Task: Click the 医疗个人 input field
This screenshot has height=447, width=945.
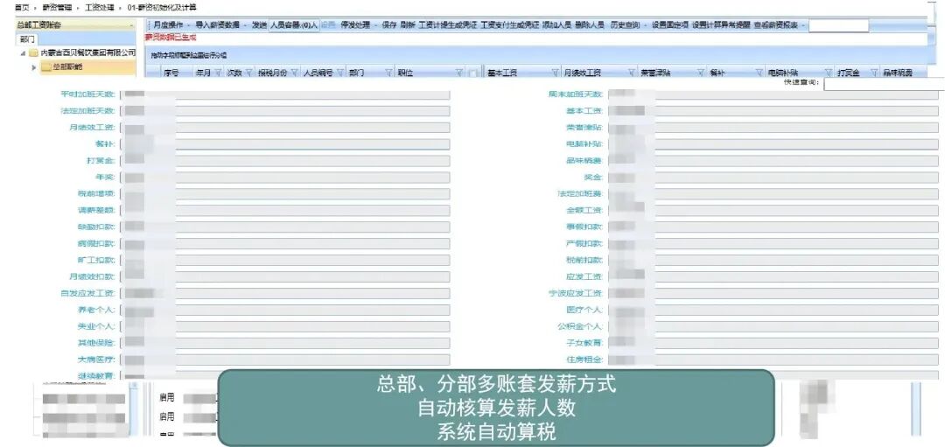Action: pos(773,310)
